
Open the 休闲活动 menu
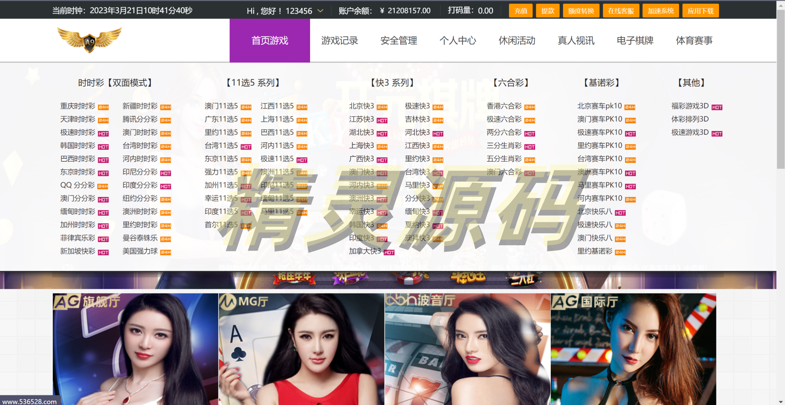tap(517, 40)
